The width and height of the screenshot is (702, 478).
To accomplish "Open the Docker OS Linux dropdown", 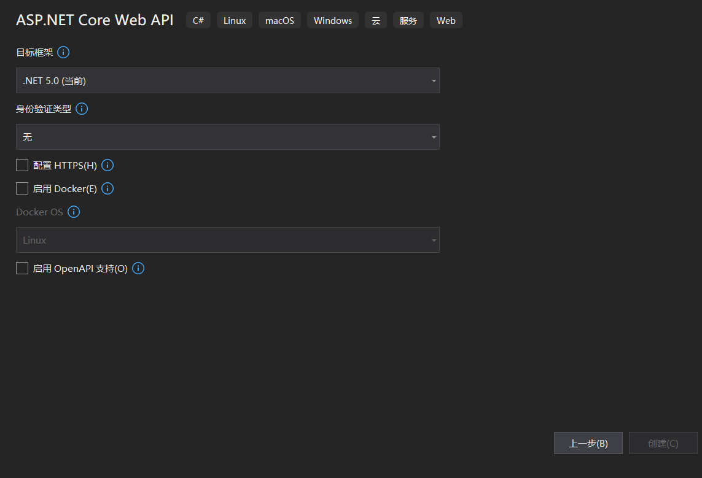I will point(227,240).
